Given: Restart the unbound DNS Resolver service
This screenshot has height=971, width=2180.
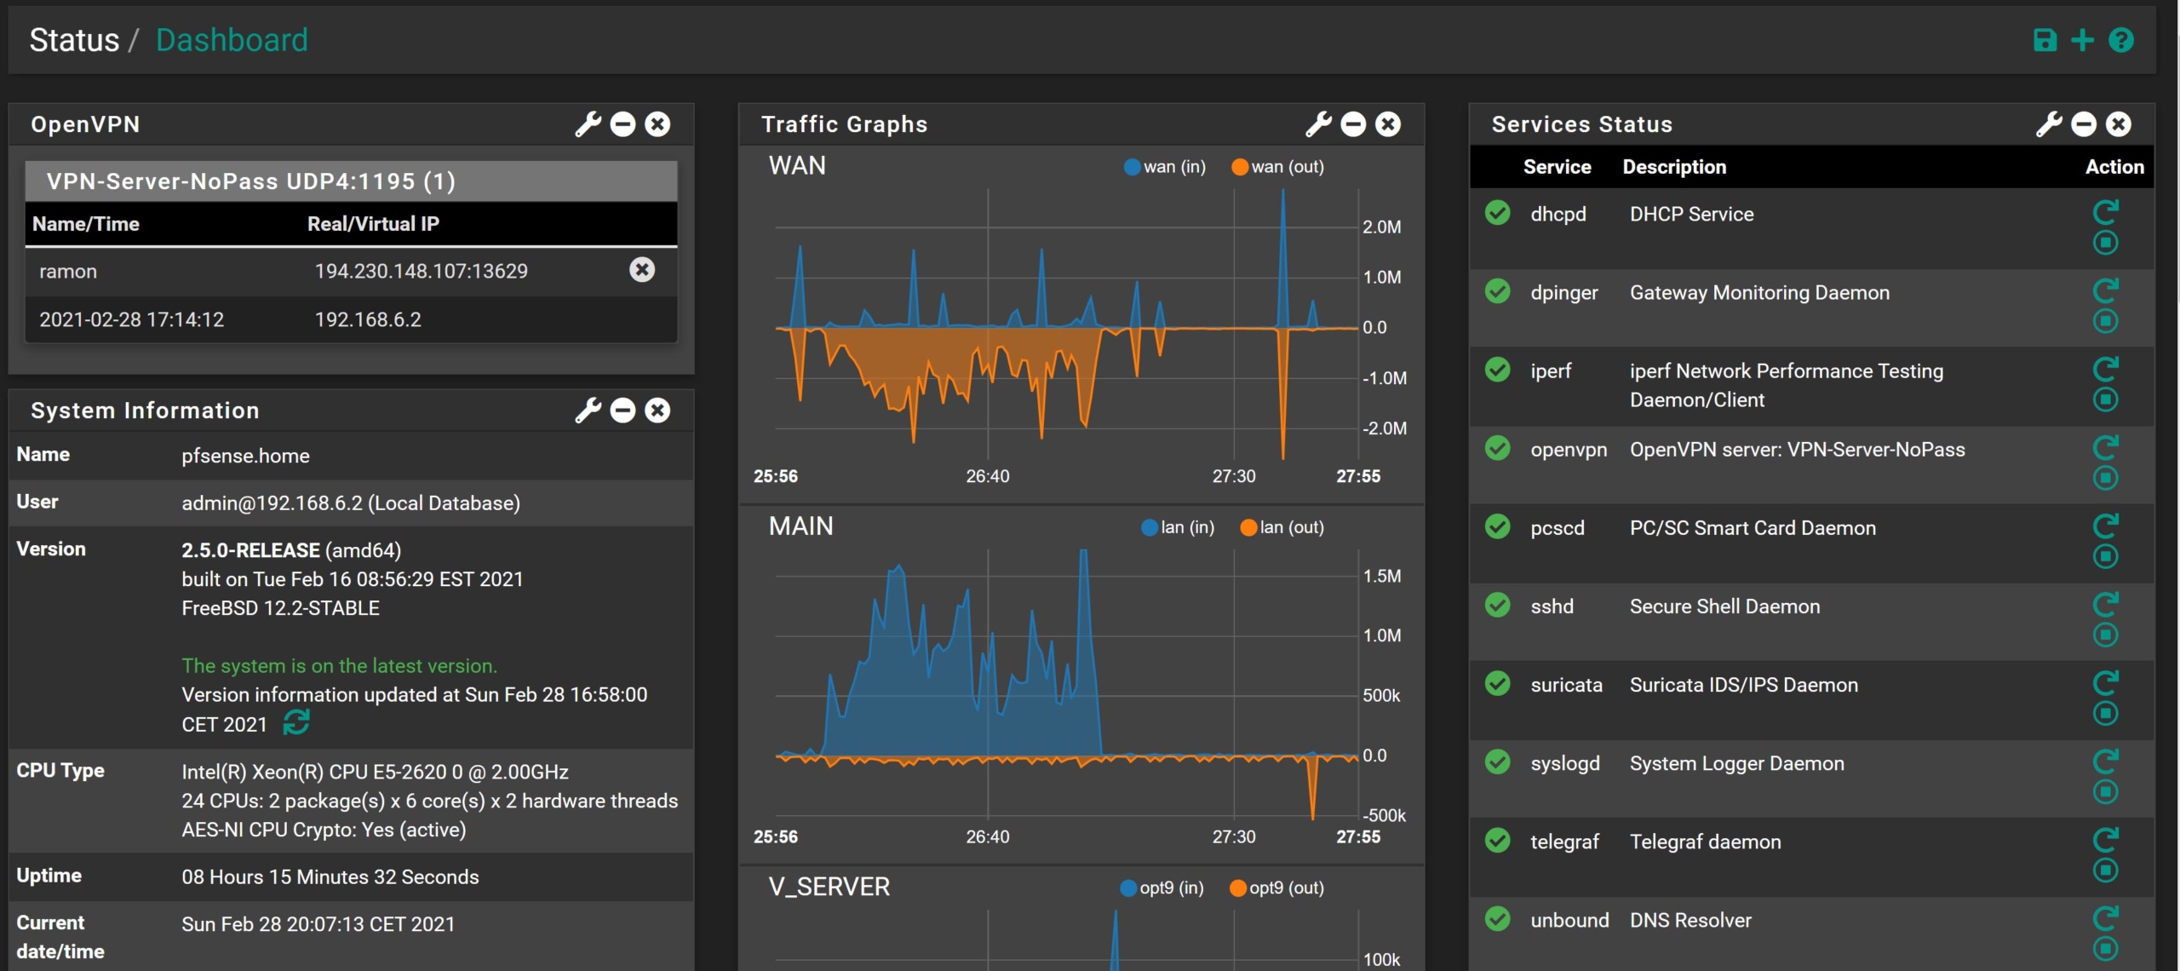Looking at the screenshot, I should click(x=2105, y=917).
